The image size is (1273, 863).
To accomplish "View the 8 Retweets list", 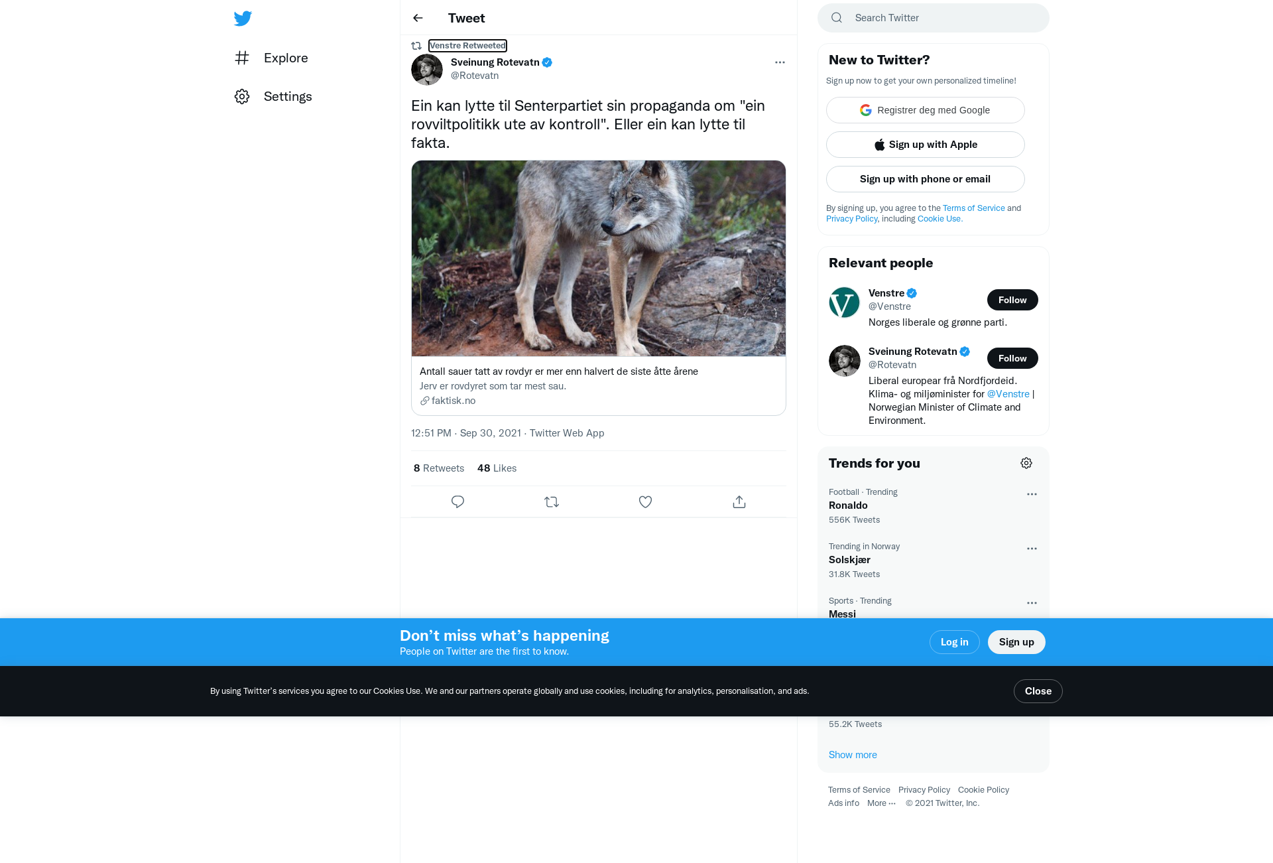I will 439,468.
